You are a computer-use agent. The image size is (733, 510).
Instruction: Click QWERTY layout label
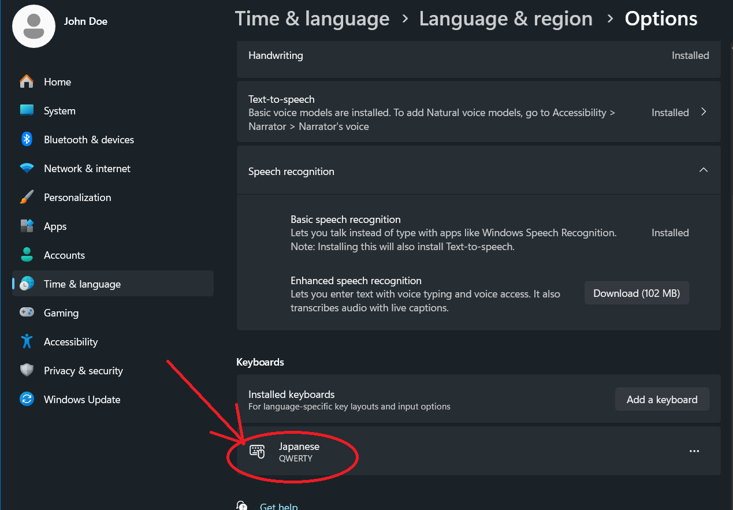296,459
